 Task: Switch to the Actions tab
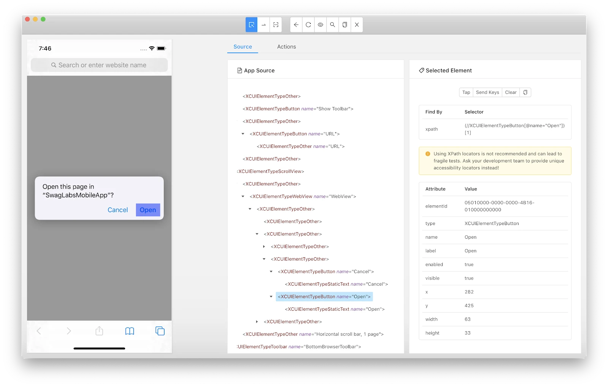[x=287, y=47]
